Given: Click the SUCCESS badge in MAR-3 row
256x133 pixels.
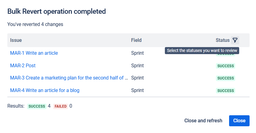Looking at the screenshot, I should [x=225, y=78].
